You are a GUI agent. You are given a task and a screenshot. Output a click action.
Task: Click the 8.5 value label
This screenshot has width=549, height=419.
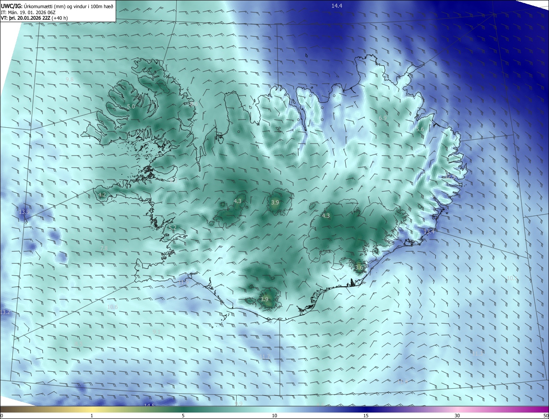coord(78,344)
